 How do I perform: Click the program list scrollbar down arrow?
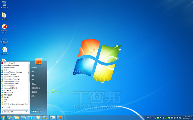[x=29, y=104]
